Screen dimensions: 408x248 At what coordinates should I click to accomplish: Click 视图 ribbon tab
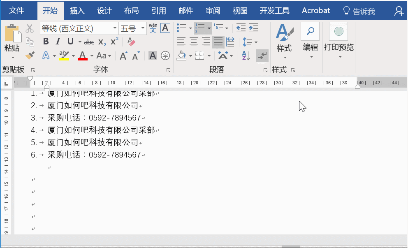[x=240, y=11]
